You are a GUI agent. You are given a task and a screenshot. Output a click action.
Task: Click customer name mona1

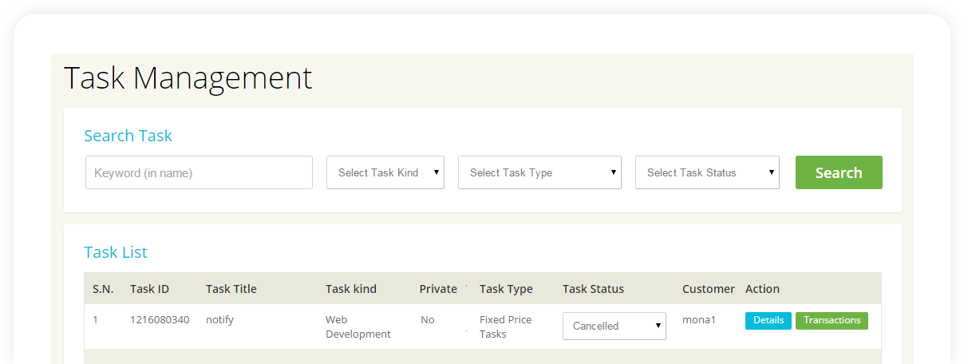click(699, 320)
